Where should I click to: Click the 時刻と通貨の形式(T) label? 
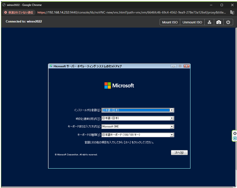tap(88, 119)
